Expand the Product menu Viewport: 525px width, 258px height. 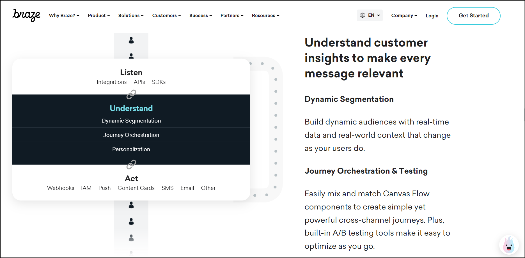click(x=99, y=15)
